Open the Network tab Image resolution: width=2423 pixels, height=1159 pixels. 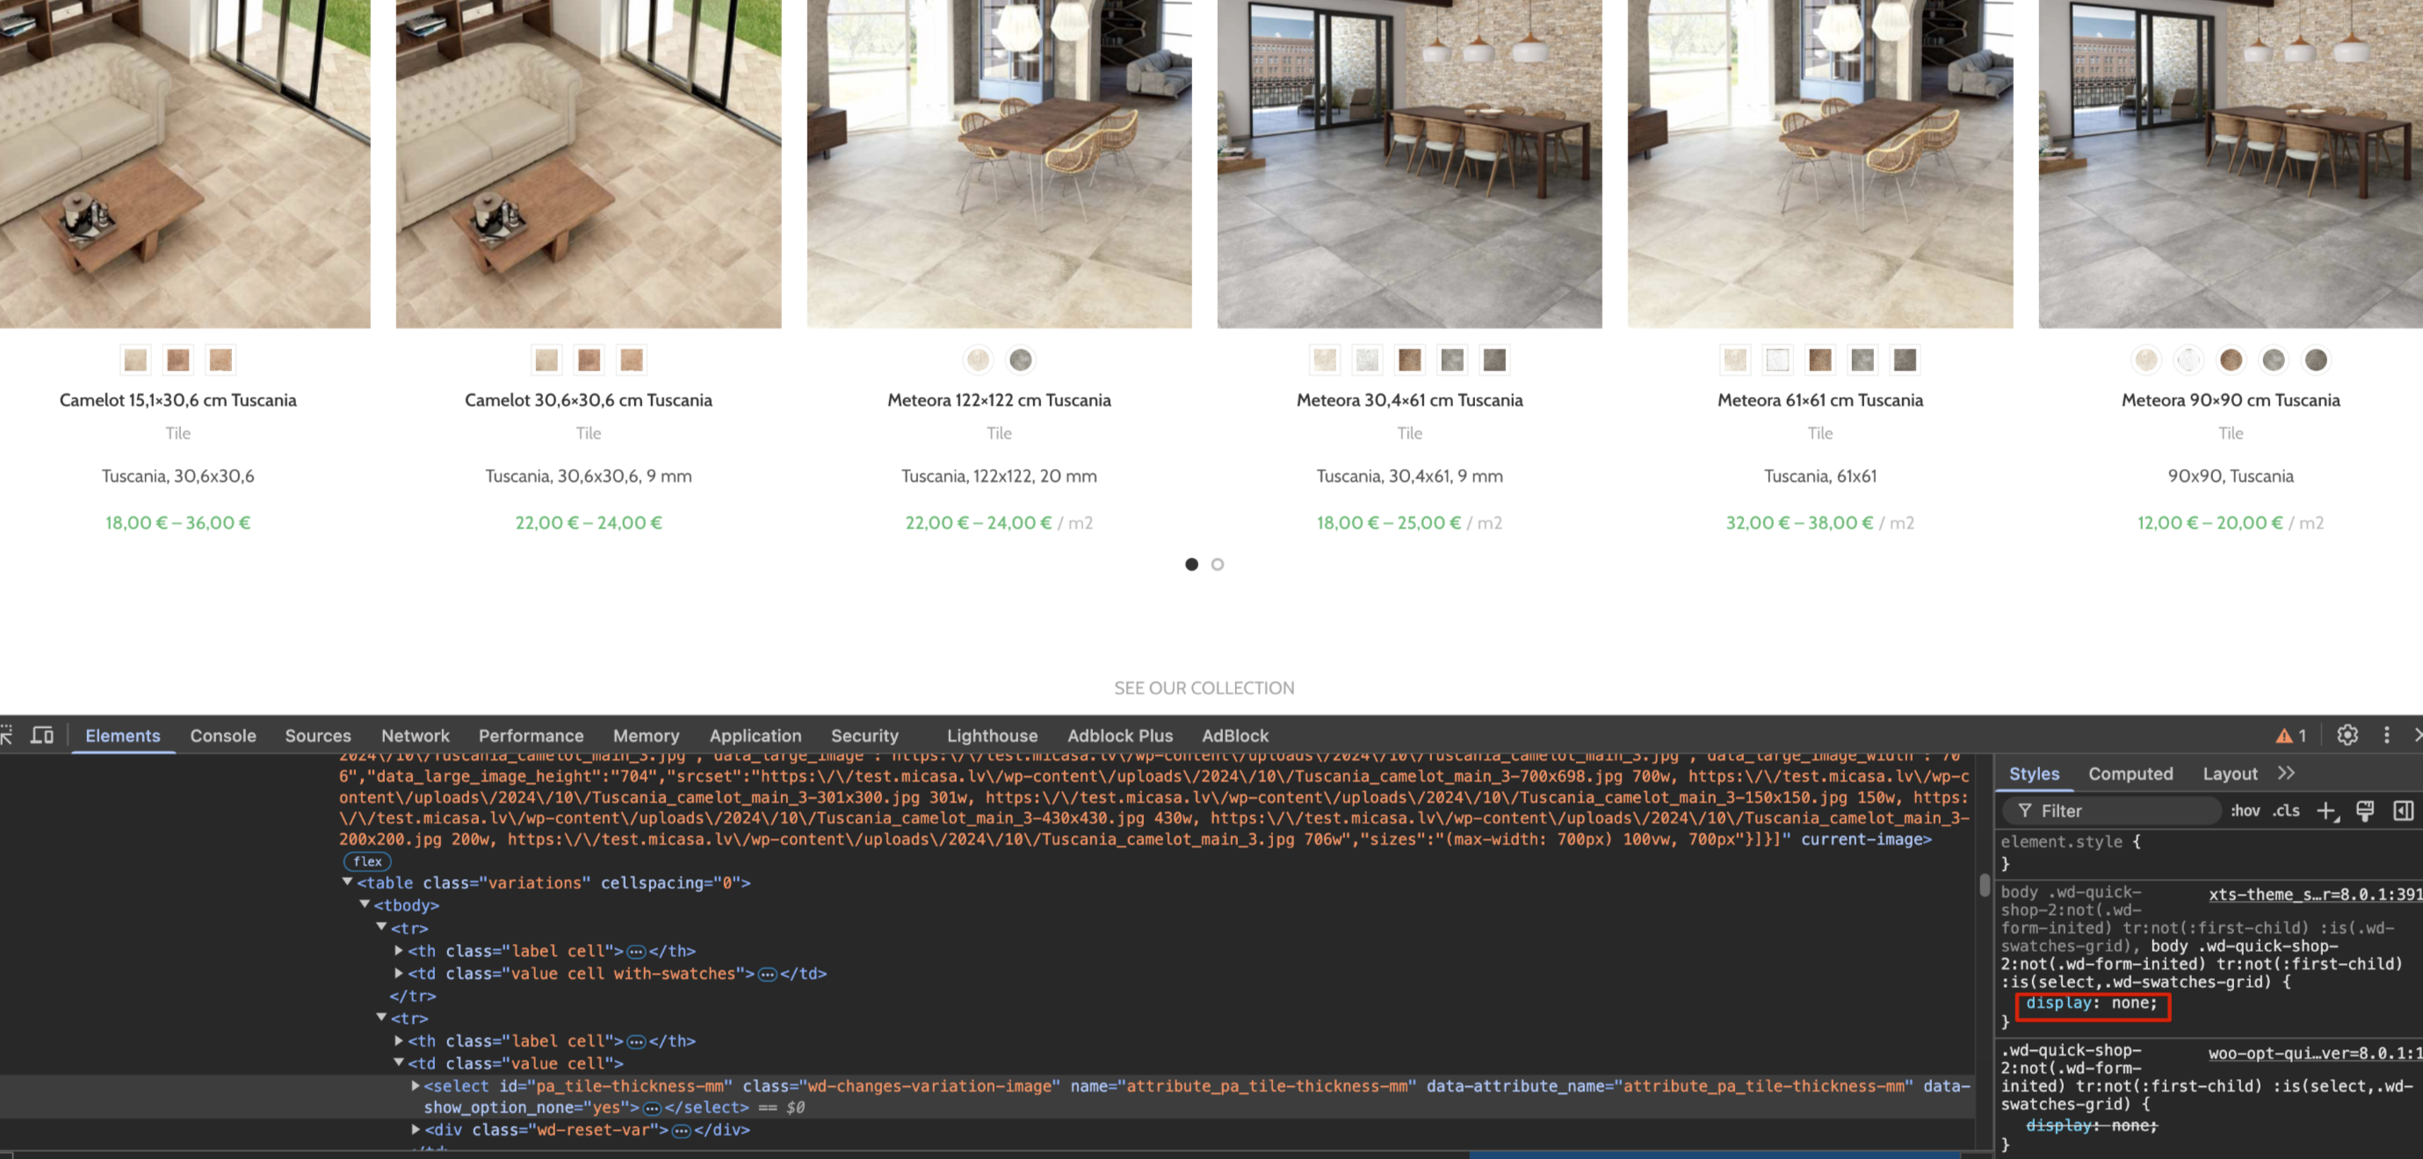click(x=415, y=735)
